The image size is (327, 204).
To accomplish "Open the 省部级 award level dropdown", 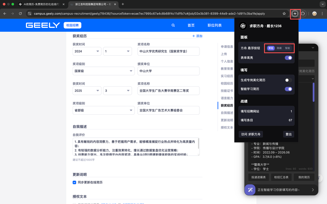I will coord(103,110).
